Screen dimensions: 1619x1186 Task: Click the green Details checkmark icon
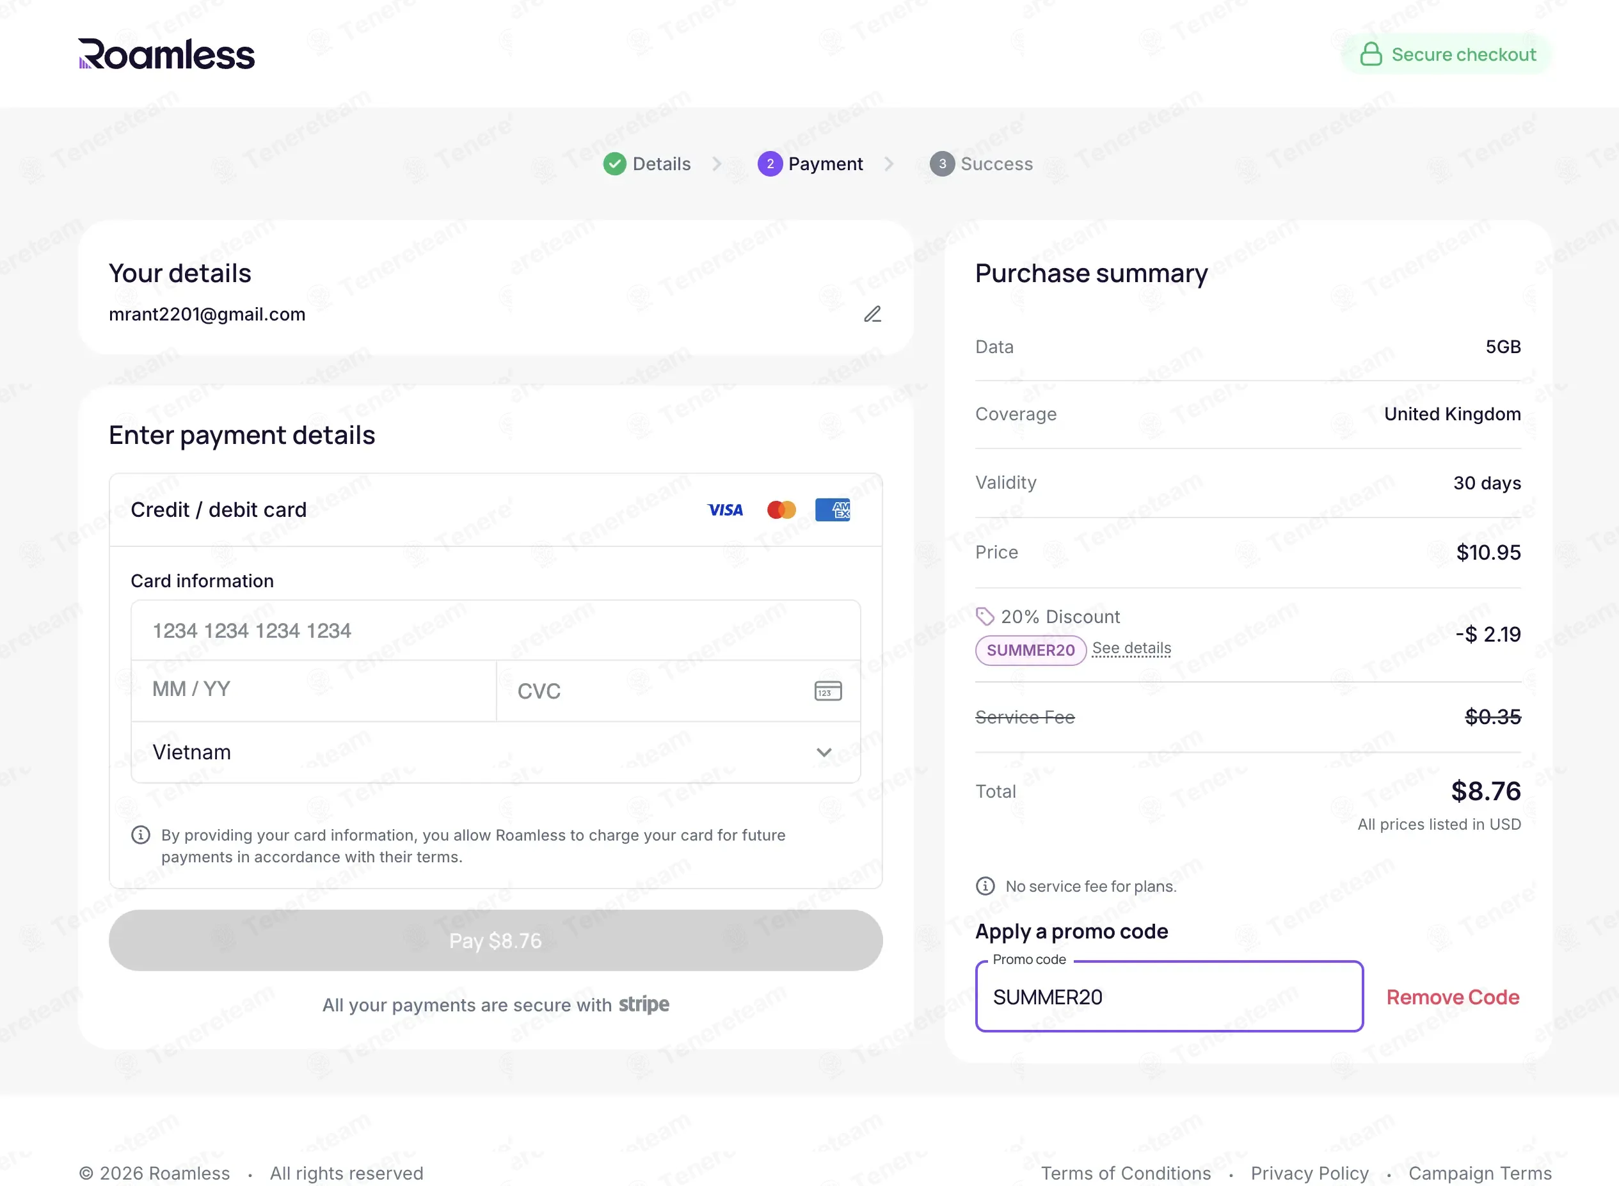pyautogui.click(x=614, y=164)
